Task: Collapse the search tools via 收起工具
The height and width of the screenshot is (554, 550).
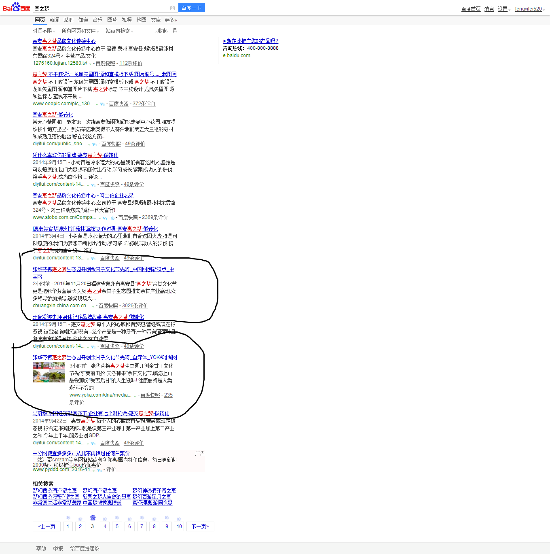Action: [167, 31]
